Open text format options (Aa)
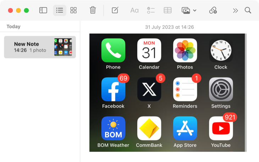This screenshot has width=259, height=162. tap(134, 10)
